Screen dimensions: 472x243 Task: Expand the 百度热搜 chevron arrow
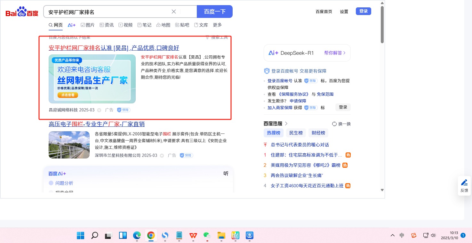[286, 124]
